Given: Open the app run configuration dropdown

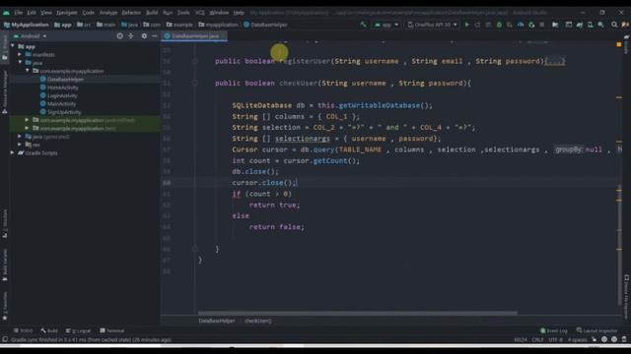Looking at the screenshot, I should pos(386,25).
